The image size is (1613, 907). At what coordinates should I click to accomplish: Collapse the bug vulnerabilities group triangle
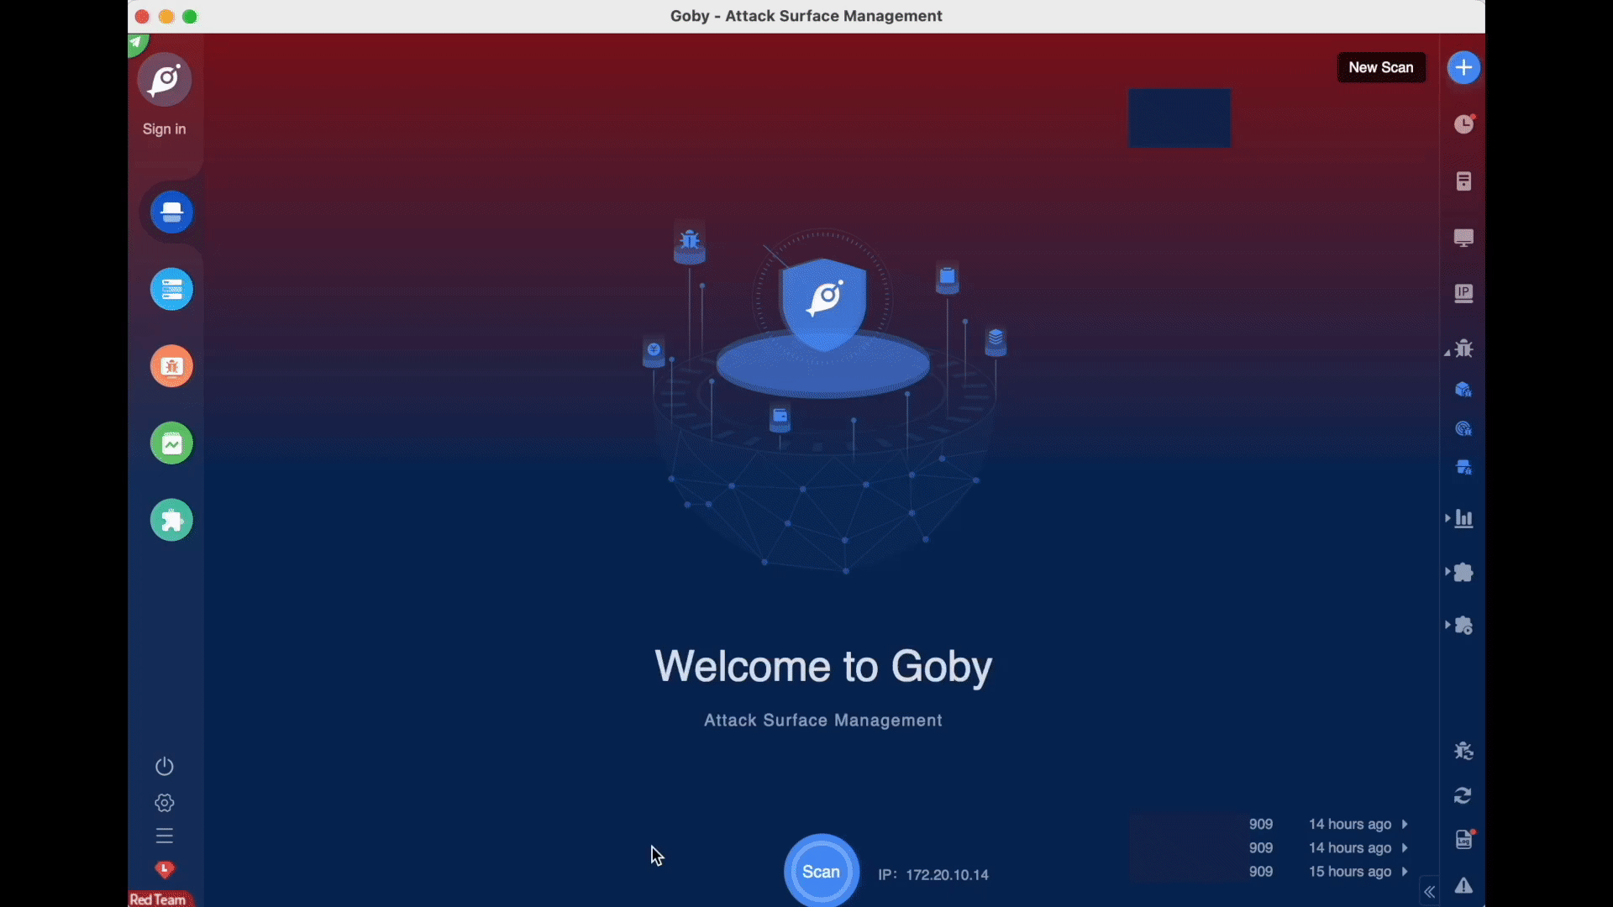point(1447,353)
